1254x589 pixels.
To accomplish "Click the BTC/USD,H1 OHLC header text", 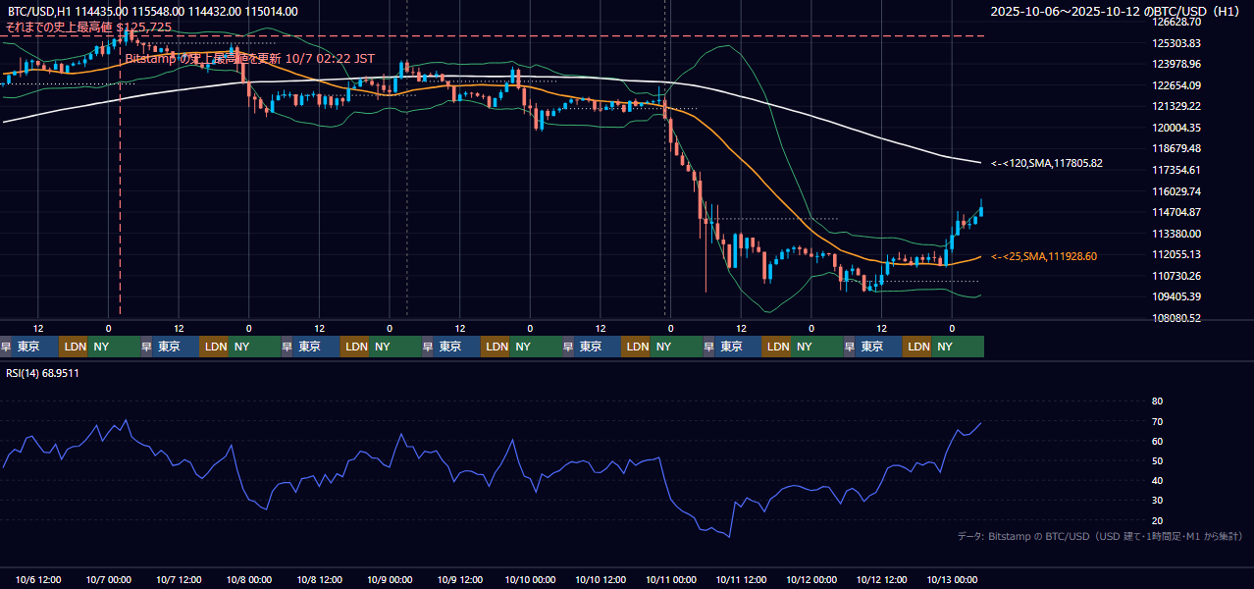I will click(x=151, y=12).
